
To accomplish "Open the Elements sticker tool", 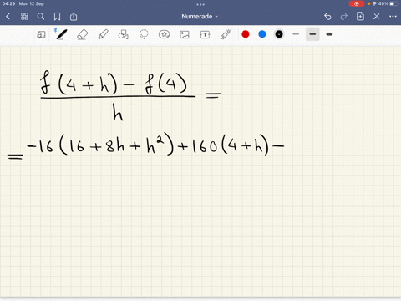I will pos(164,34).
